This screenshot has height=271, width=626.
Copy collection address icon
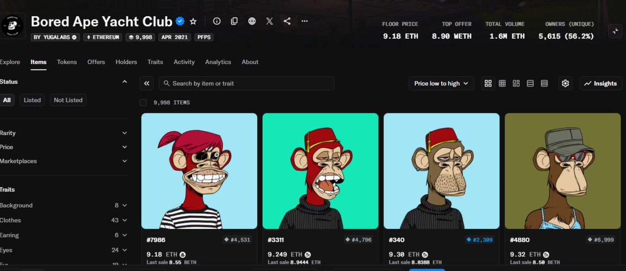click(234, 21)
